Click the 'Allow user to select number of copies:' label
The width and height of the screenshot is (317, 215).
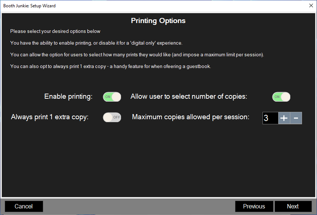pos(189,97)
